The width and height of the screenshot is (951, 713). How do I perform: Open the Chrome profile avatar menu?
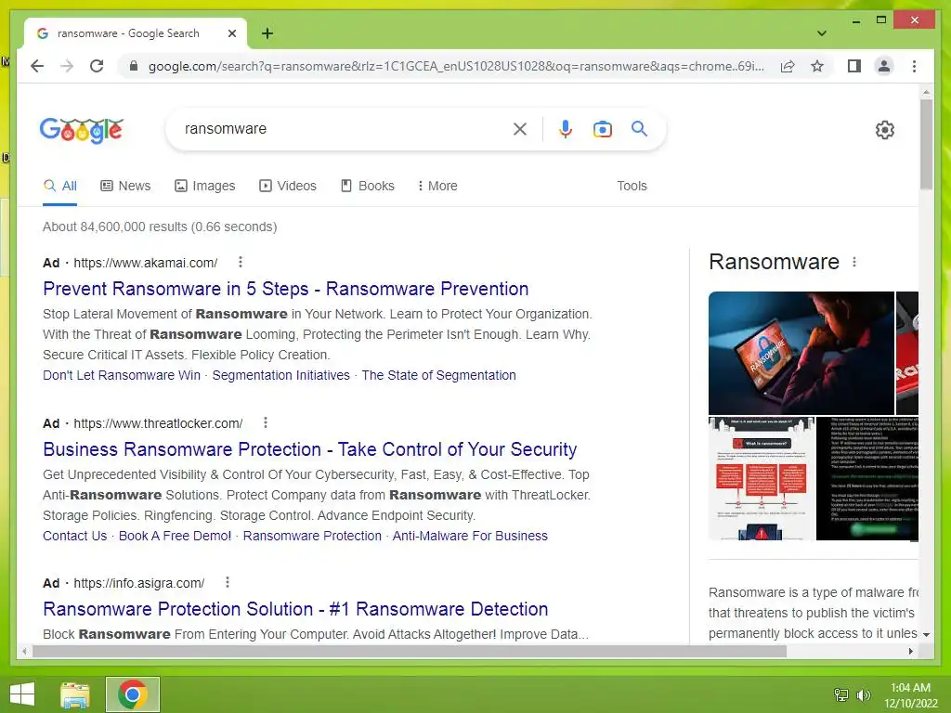click(884, 66)
